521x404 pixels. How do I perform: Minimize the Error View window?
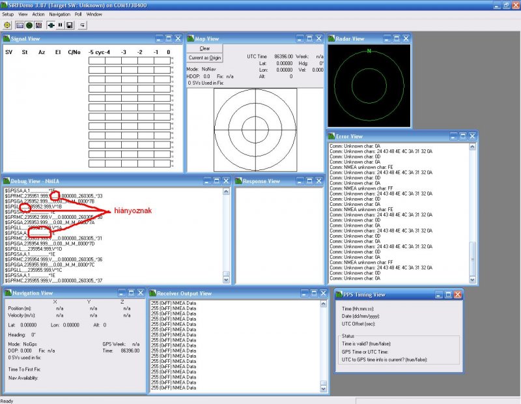pyautogui.click(x=453, y=136)
